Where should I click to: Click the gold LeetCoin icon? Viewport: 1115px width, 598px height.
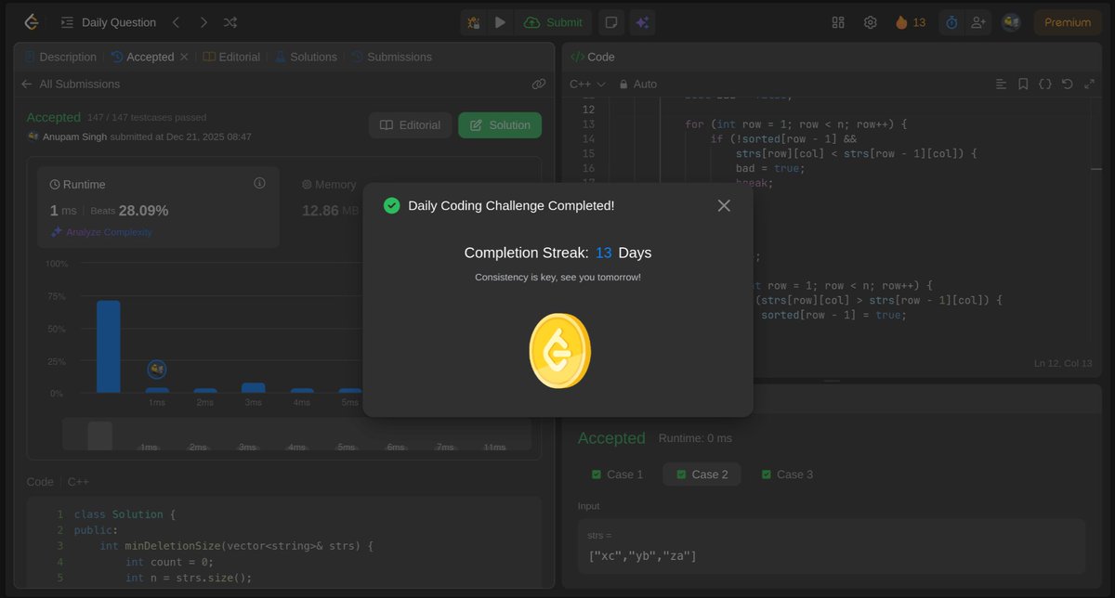pos(559,351)
